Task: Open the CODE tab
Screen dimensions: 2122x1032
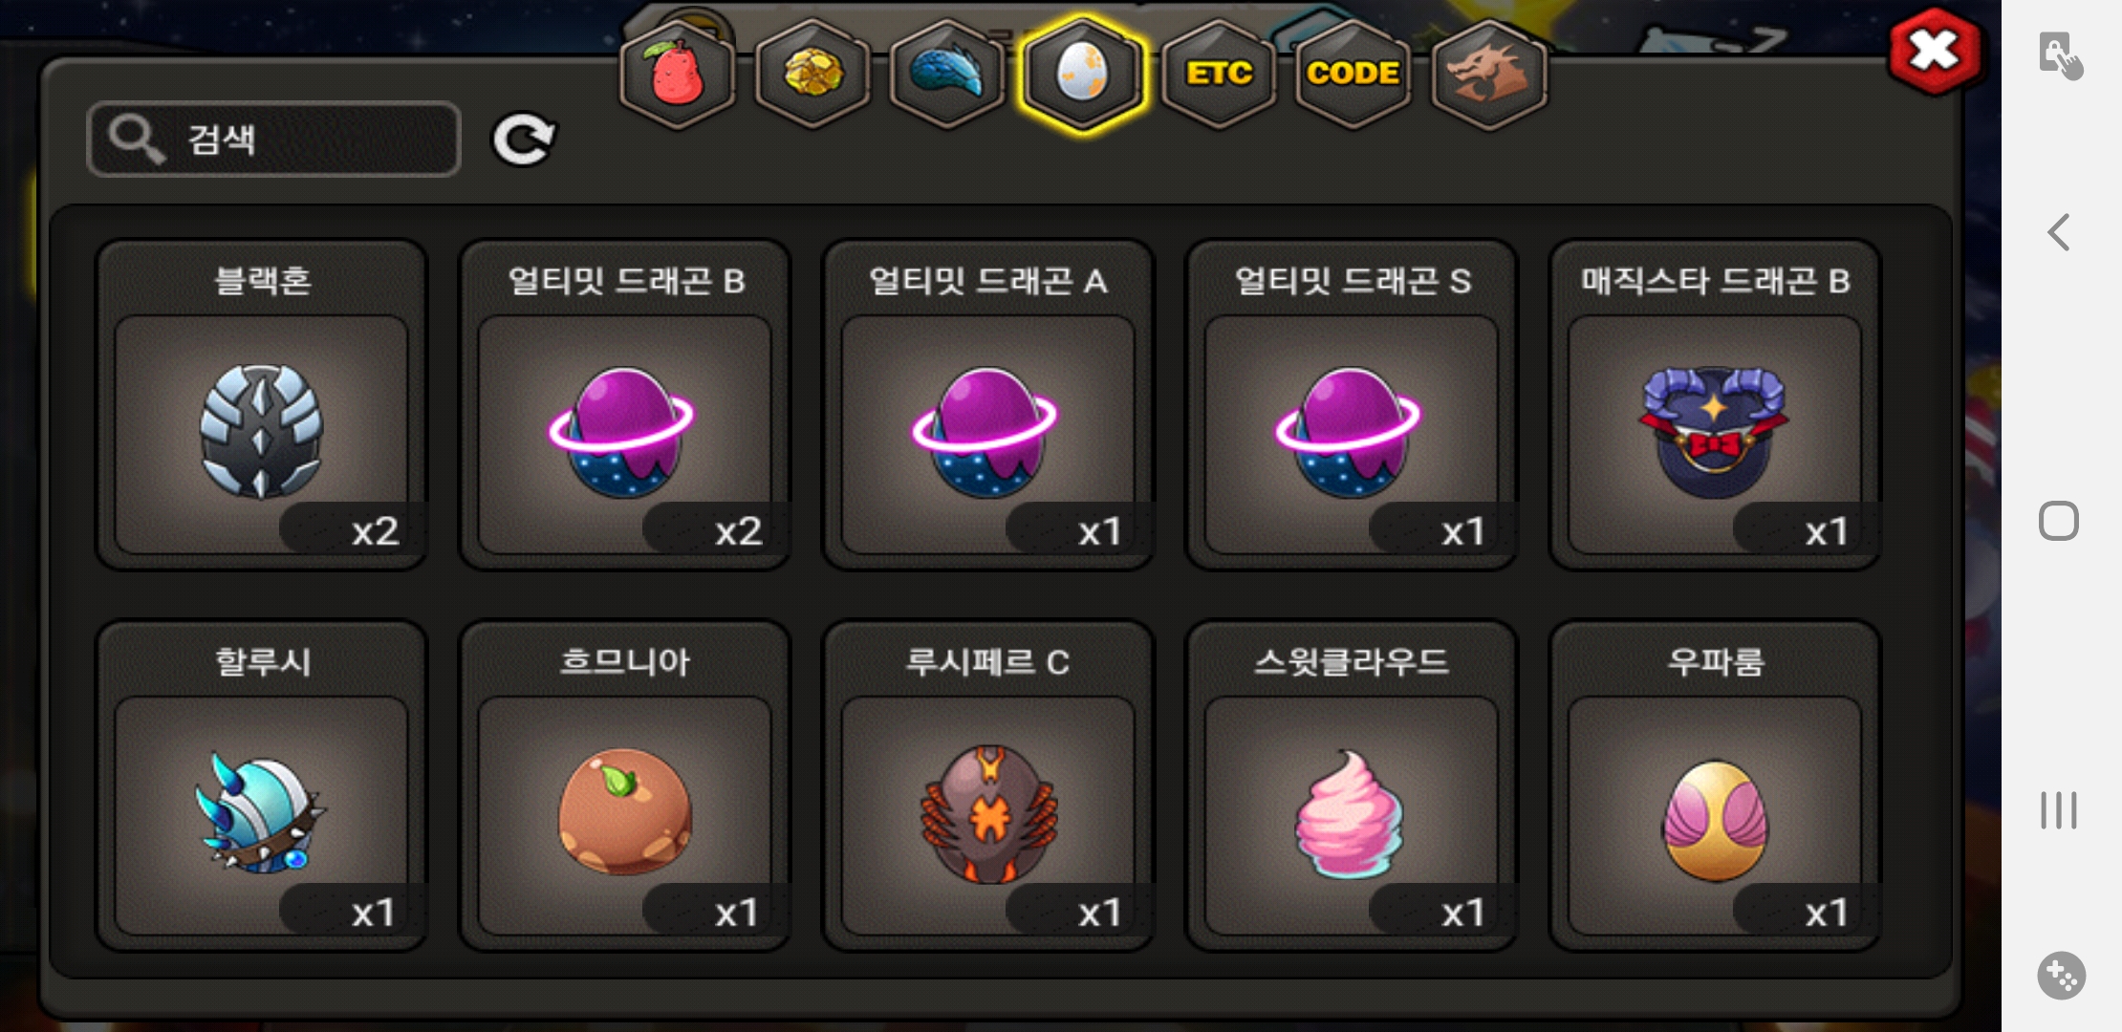Action: point(1353,75)
